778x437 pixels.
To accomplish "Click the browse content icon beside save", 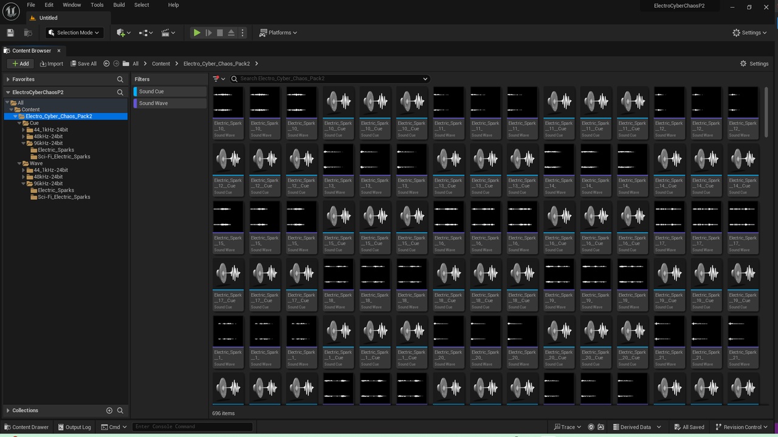I will coord(28,33).
